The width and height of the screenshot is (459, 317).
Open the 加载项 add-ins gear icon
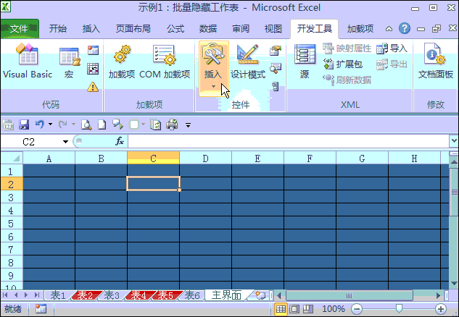tap(122, 62)
